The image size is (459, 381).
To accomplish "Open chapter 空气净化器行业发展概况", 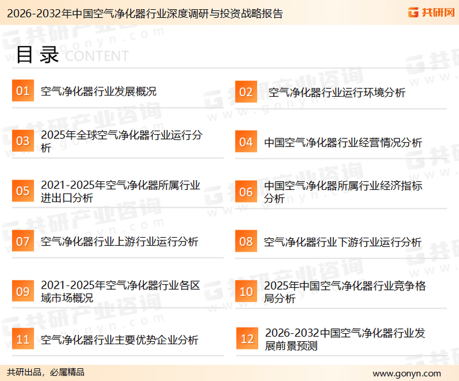I will point(99,91).
